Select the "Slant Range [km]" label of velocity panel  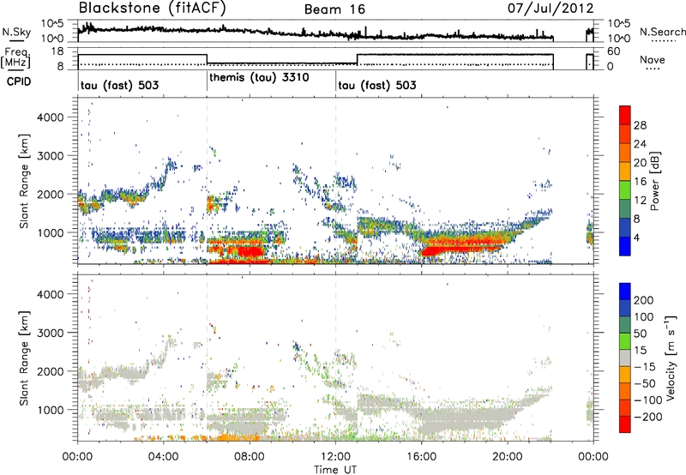click(24, 358)
